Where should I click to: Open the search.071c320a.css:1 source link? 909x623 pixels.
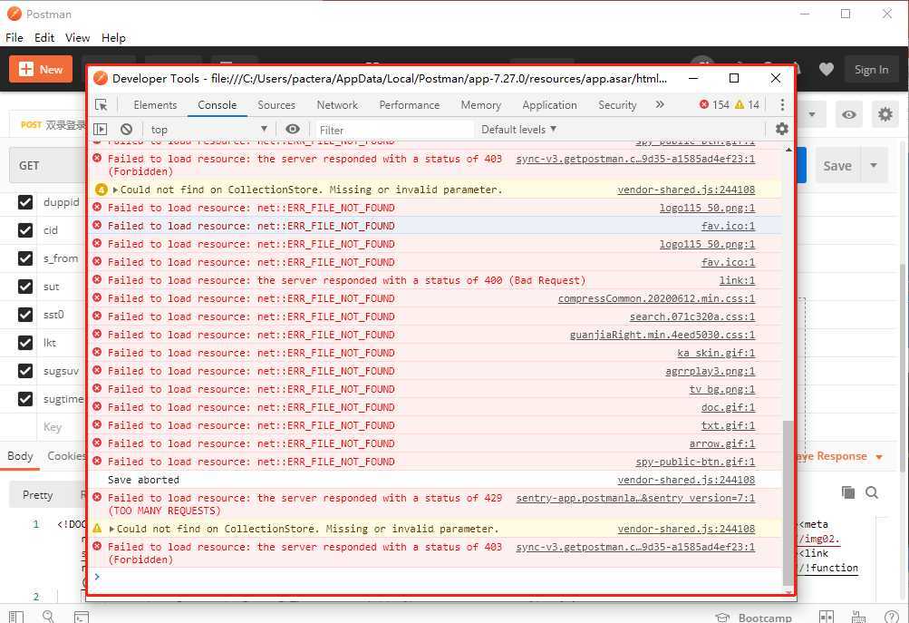[692, 316]
